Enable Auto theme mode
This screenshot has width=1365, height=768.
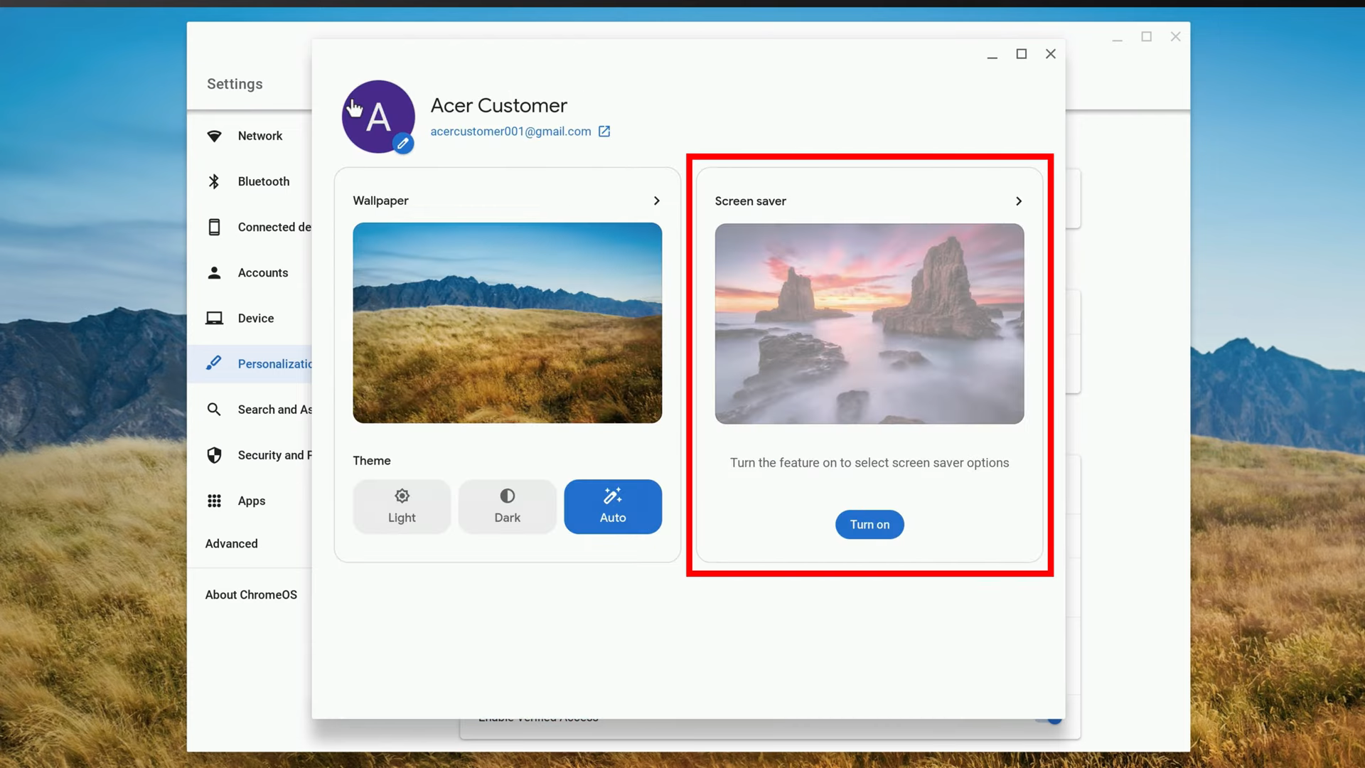click(x=613, y=506)
